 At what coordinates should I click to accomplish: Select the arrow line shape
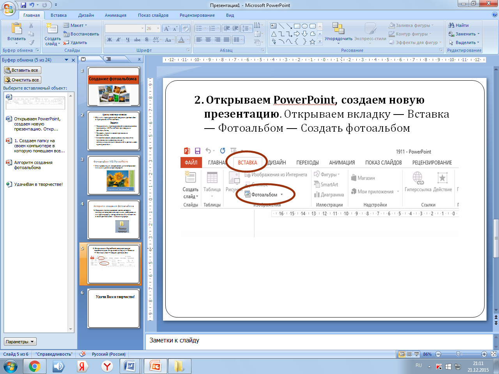(x=289, y=26)
